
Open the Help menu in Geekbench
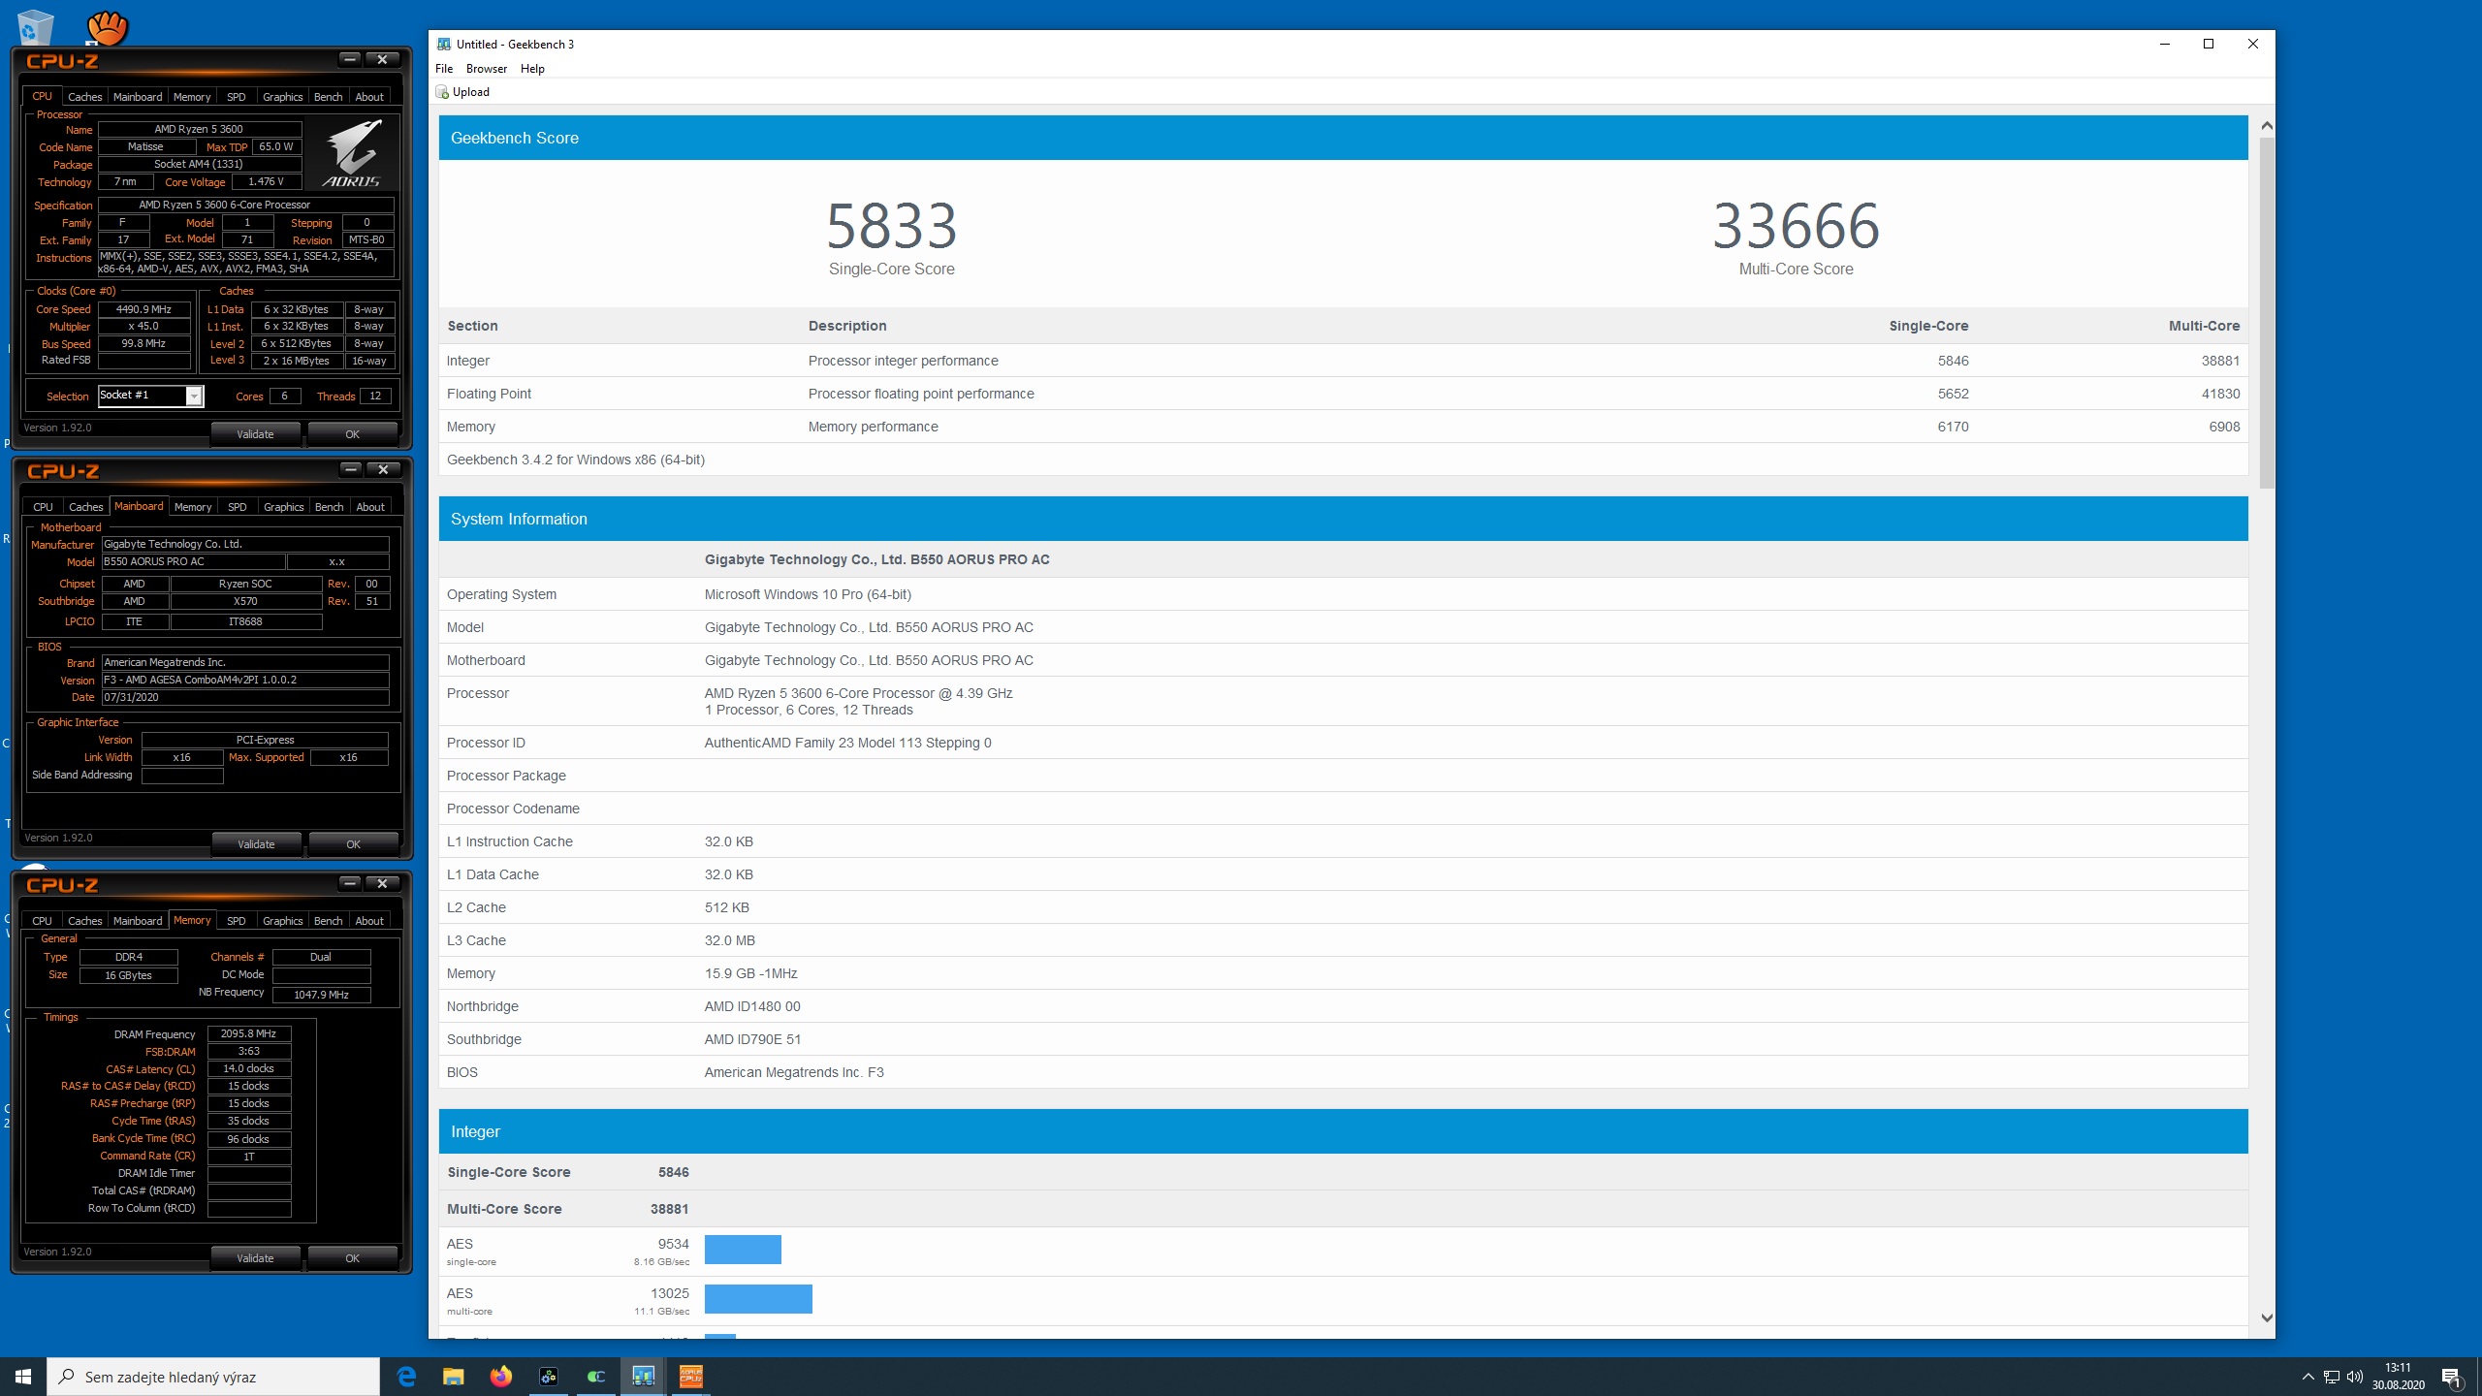[532, 69]
